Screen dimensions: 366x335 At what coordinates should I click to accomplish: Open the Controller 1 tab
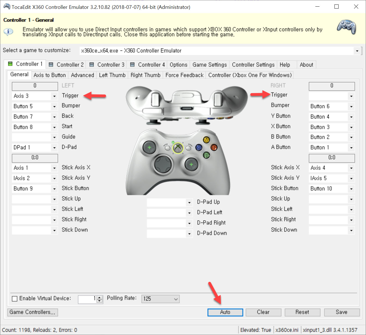click(x=25, y=64)
